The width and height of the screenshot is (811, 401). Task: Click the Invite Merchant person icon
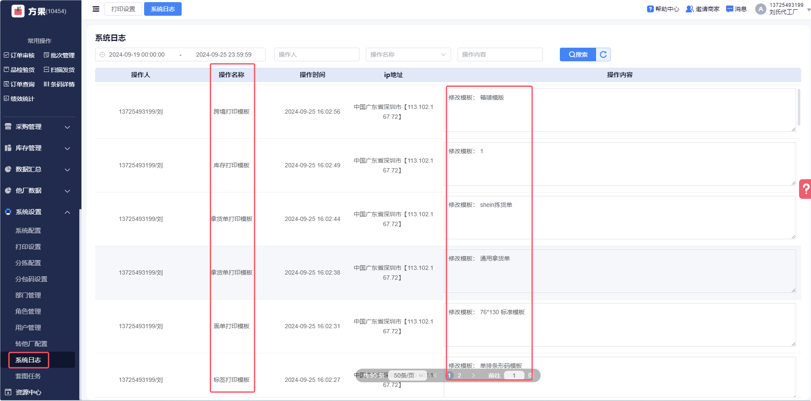[689, 9]
